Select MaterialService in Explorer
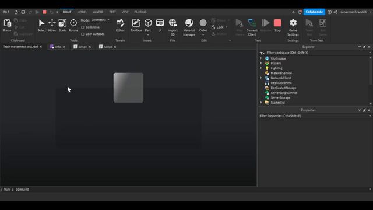This screenshot has height=210, width=373. click(281, 73)
